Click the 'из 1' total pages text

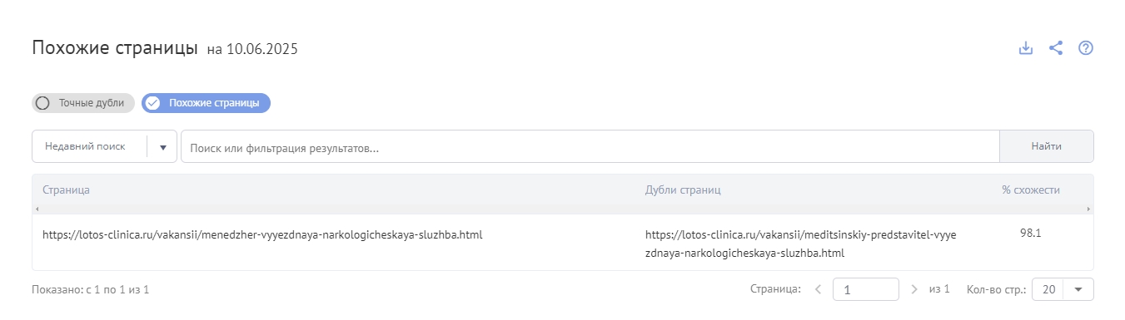(x=939, y=289)
